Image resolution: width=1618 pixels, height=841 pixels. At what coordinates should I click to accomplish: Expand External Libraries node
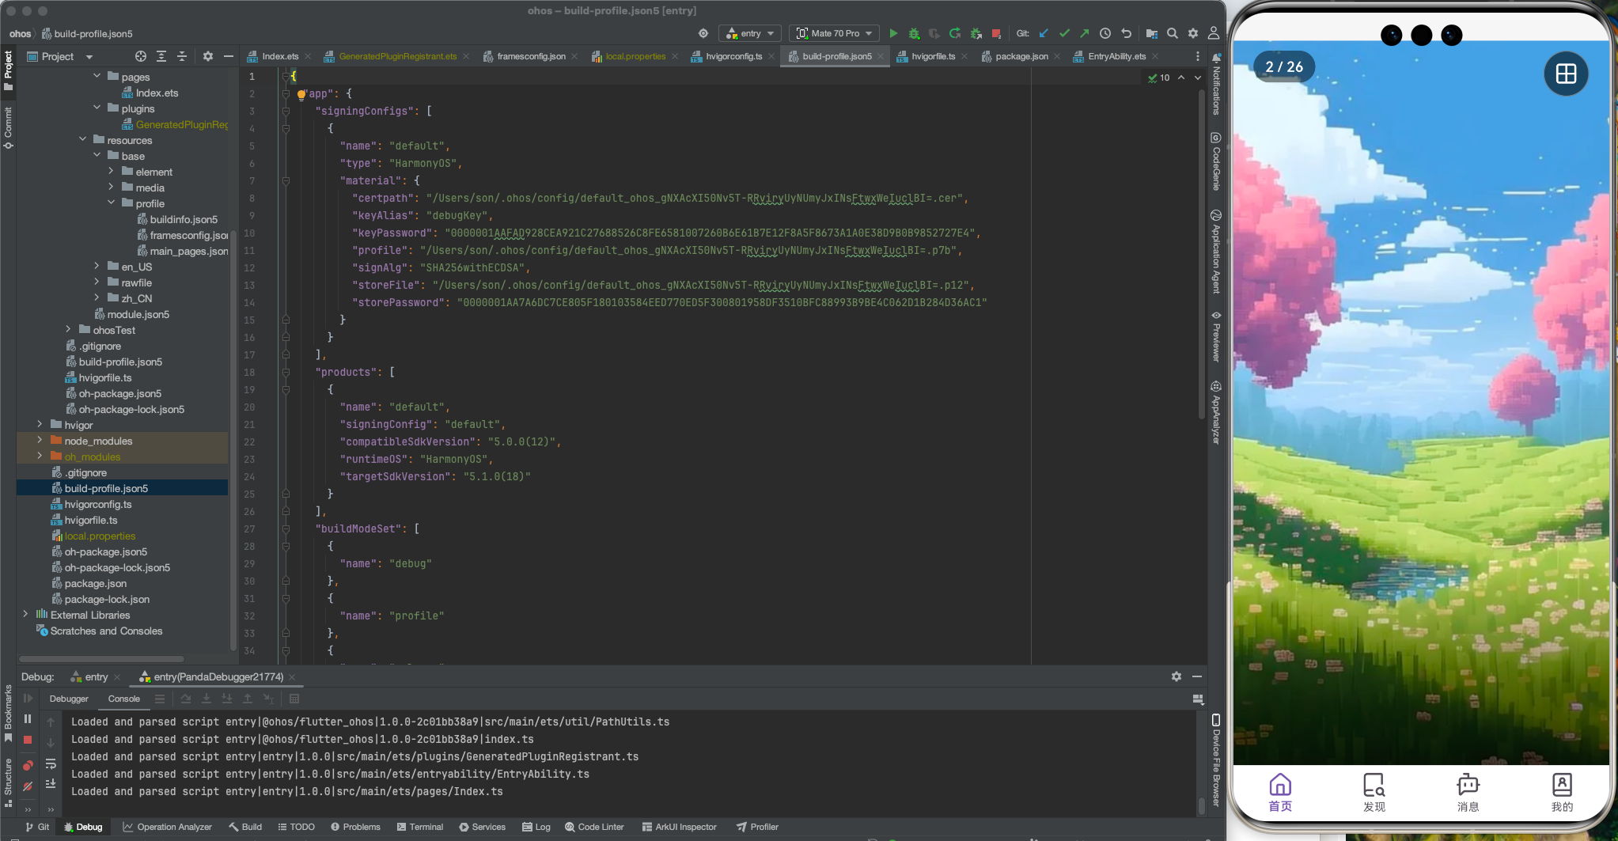[x=25, y=614]
